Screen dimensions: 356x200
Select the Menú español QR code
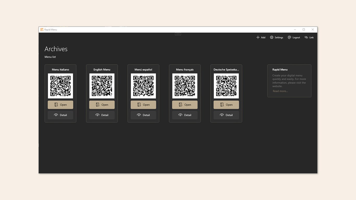click(143, 86)
